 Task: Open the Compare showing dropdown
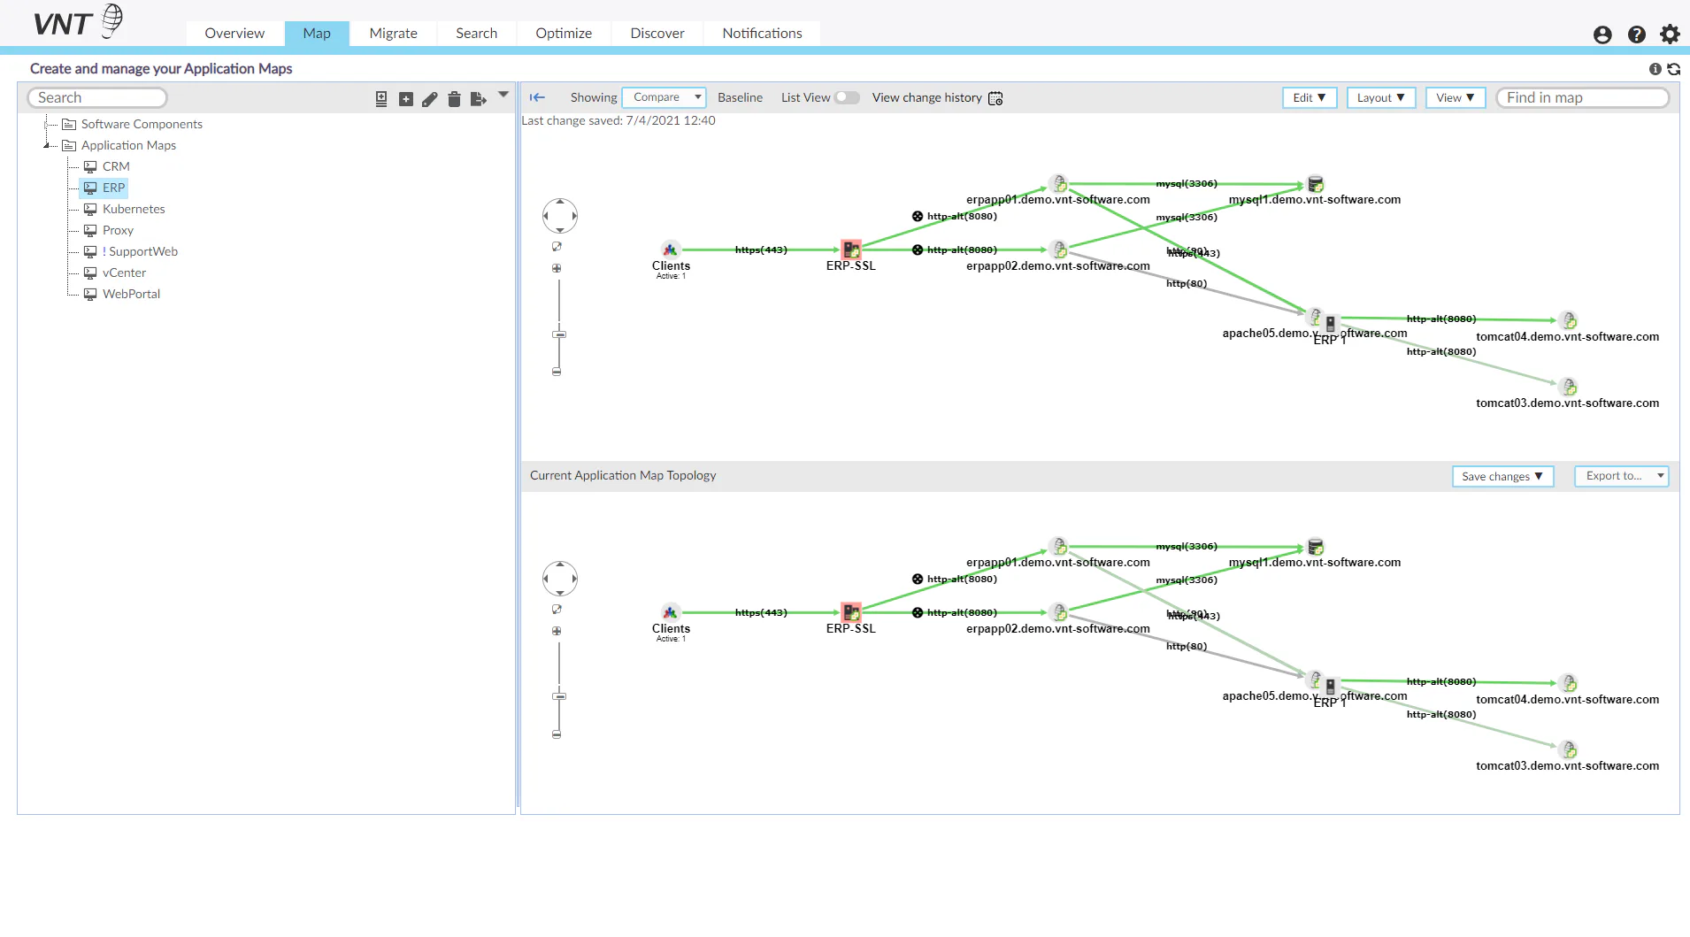pos(664,97)
